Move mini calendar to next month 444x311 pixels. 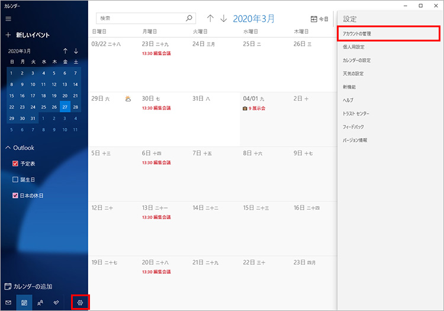(76, 51)
